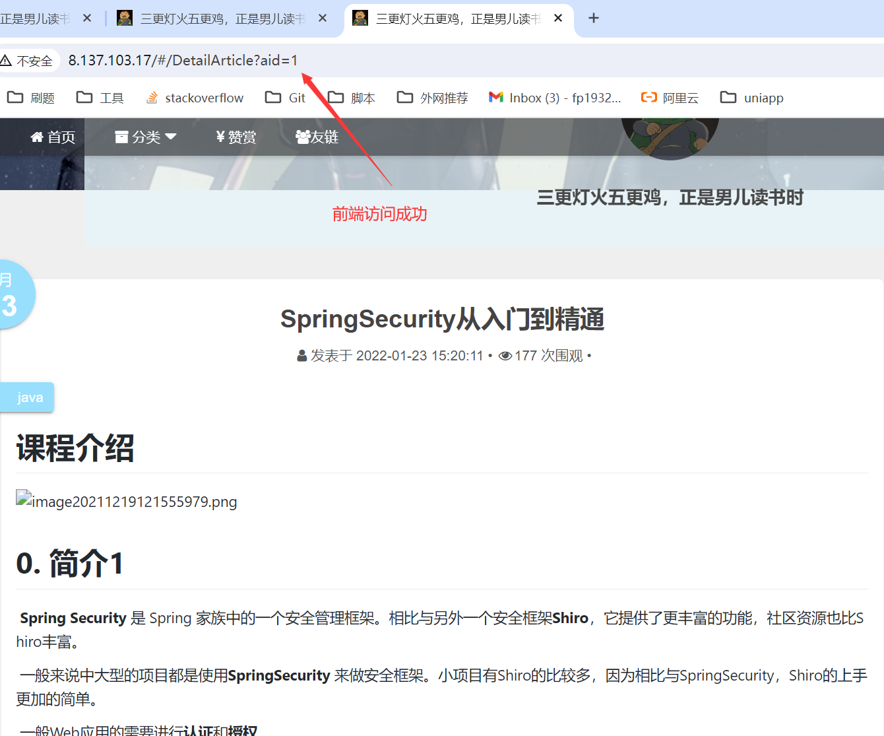This screenshot has width=884, height=736.
Task: Open the 刷题 bookmark folder
Action: [x=31, y=98]
